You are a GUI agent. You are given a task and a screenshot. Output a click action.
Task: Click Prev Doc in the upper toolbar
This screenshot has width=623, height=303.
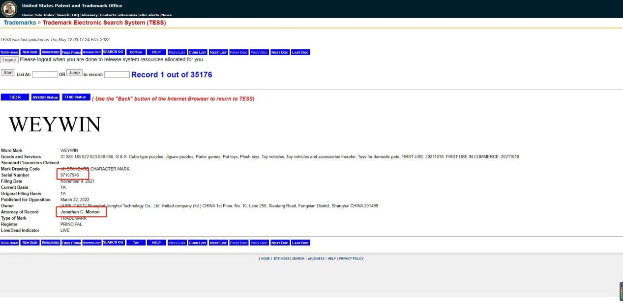point(260,52)
